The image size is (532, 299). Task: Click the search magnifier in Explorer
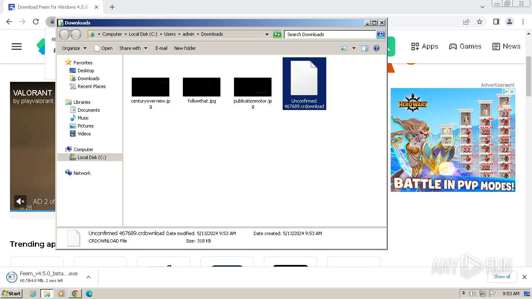coord(381,34)
